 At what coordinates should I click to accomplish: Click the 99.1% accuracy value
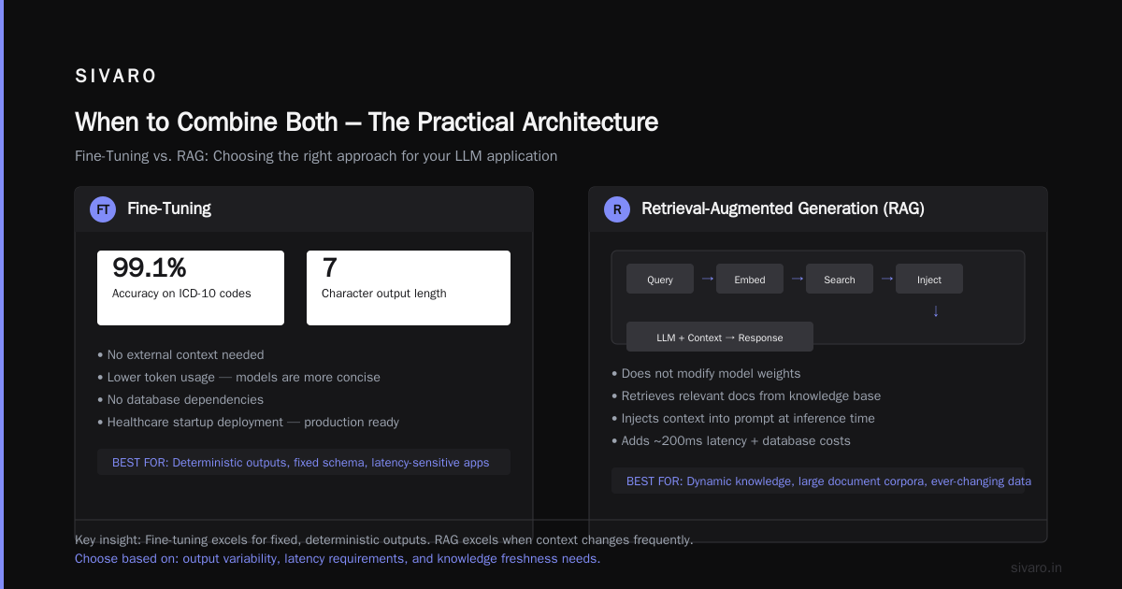[150, 268]
